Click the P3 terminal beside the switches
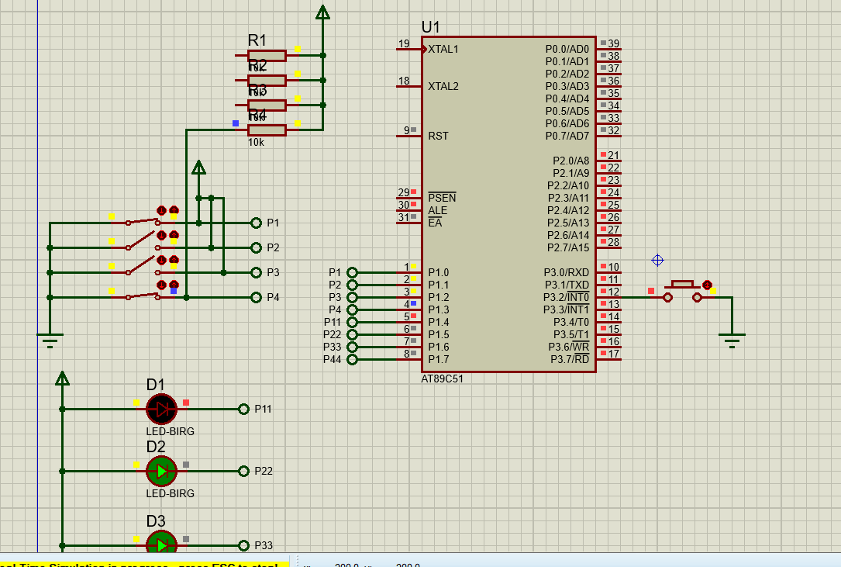Screen dimensions: 841x567 coord(256,273)
